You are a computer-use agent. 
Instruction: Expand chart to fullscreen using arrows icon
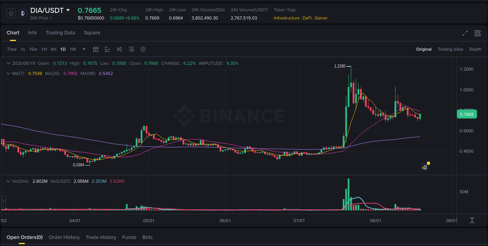[465, 34]
